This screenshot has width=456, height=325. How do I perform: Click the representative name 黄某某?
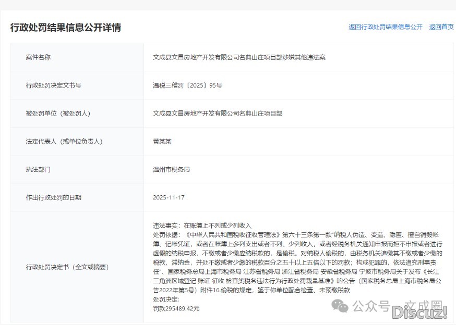pos(162,142)
